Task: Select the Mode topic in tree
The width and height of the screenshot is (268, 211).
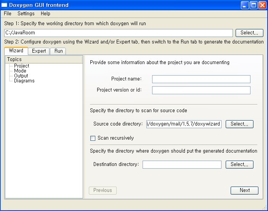Action: click(20, 71)
